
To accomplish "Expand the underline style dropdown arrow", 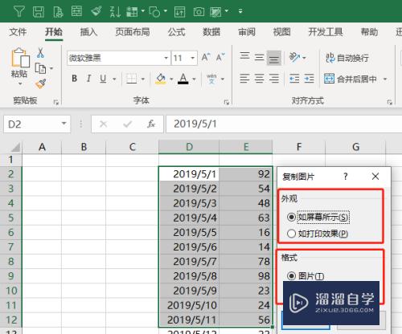I will pyautogui.click(x=114, y=79).
